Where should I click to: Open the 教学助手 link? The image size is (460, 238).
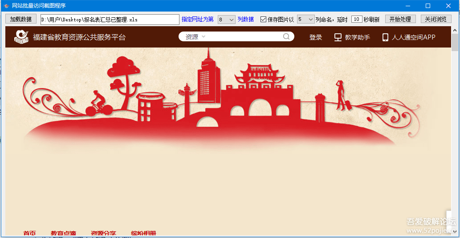(357, 37)
